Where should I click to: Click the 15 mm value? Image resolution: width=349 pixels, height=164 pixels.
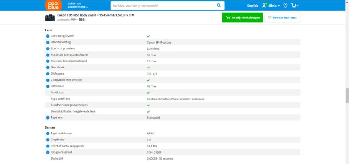pos(151,61)
